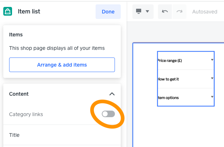The width and height of the screenshot is (224, 147).
Task: Click Arrange & add items button
Action: (62, 65)
